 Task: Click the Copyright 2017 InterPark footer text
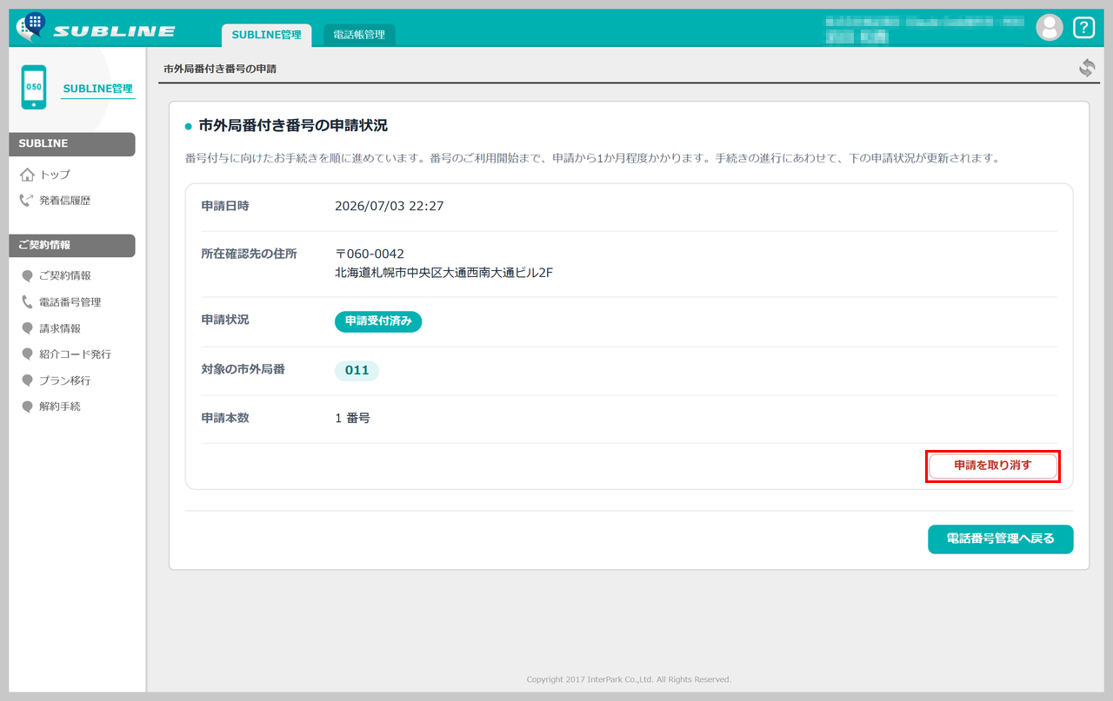pyautogui.click(x=629, y=679)
